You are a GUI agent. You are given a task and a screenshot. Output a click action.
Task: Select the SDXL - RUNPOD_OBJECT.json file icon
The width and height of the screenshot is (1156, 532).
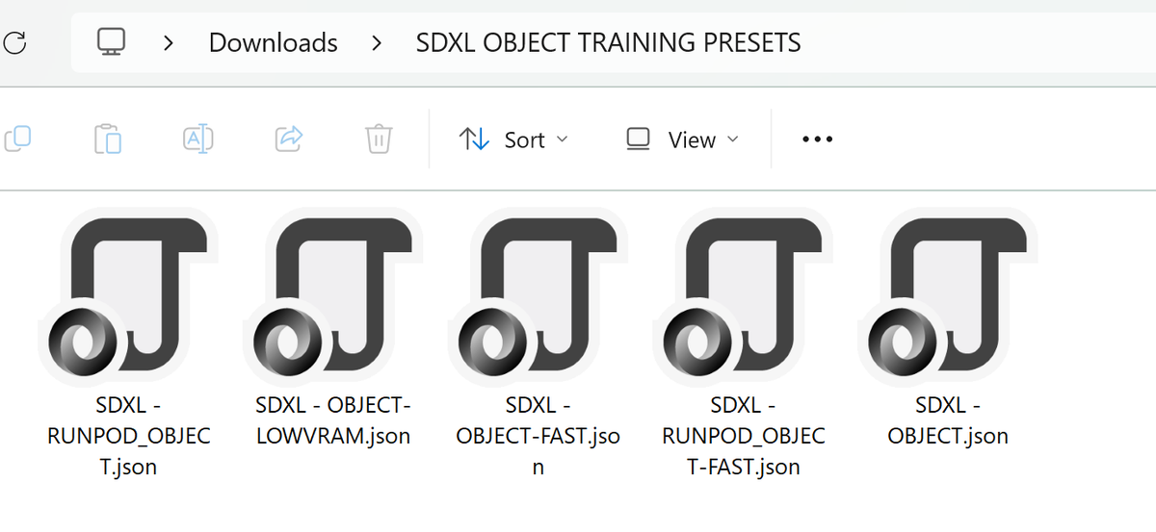129,297
